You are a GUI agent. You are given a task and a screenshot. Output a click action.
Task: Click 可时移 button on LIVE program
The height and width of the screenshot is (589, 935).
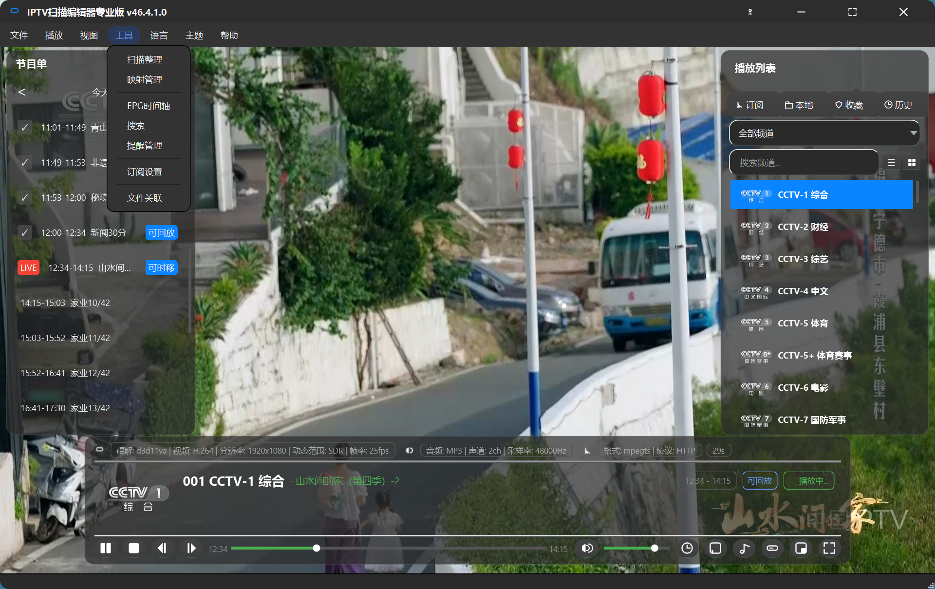tap(161, 268)
